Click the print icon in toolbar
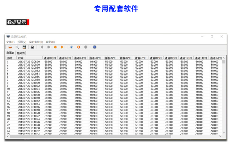 [32, 47]
